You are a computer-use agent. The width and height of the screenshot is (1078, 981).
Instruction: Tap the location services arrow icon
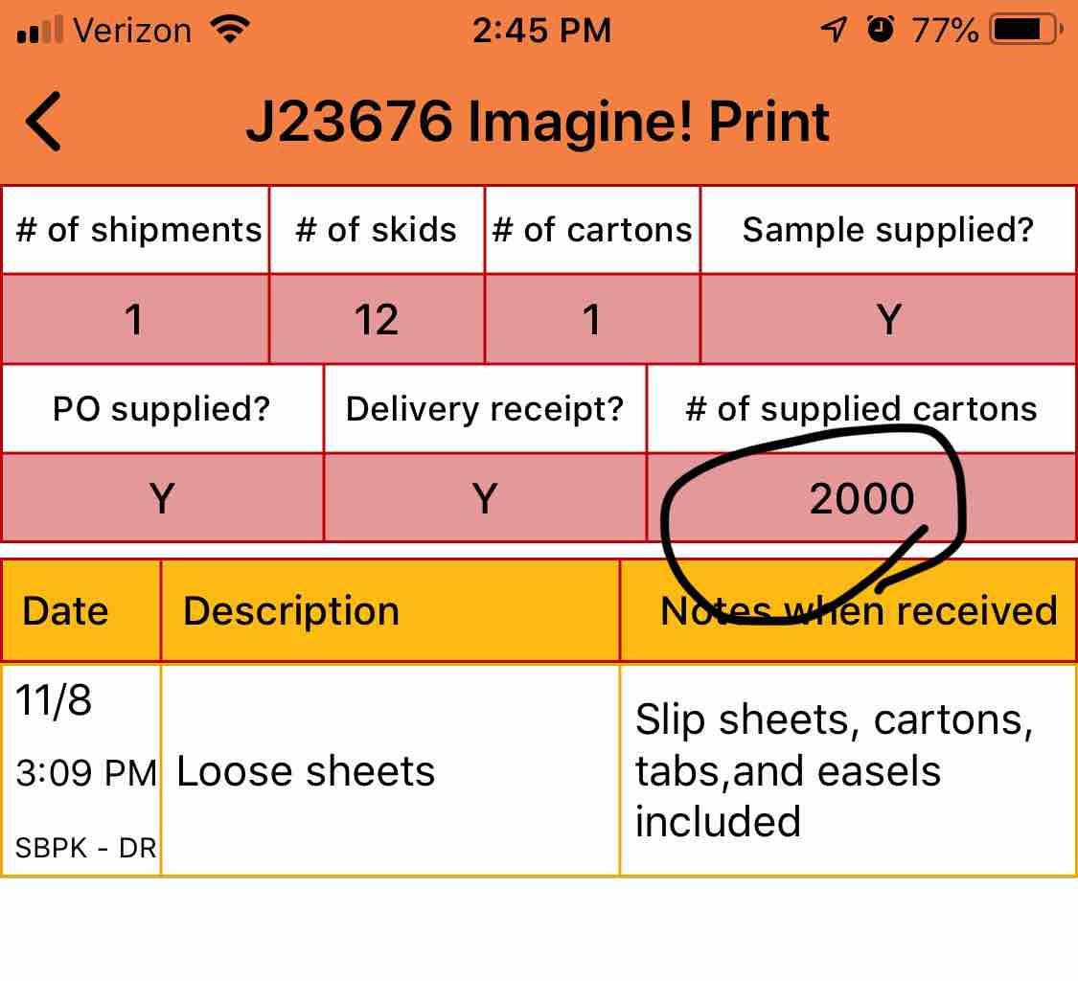click(x=834, y=31)
